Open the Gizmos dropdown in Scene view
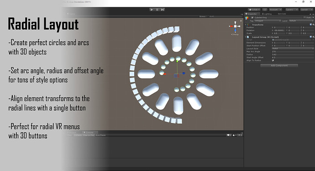This screenshot has width=315, height=171. pyautogui.click(x=203, y=16)
